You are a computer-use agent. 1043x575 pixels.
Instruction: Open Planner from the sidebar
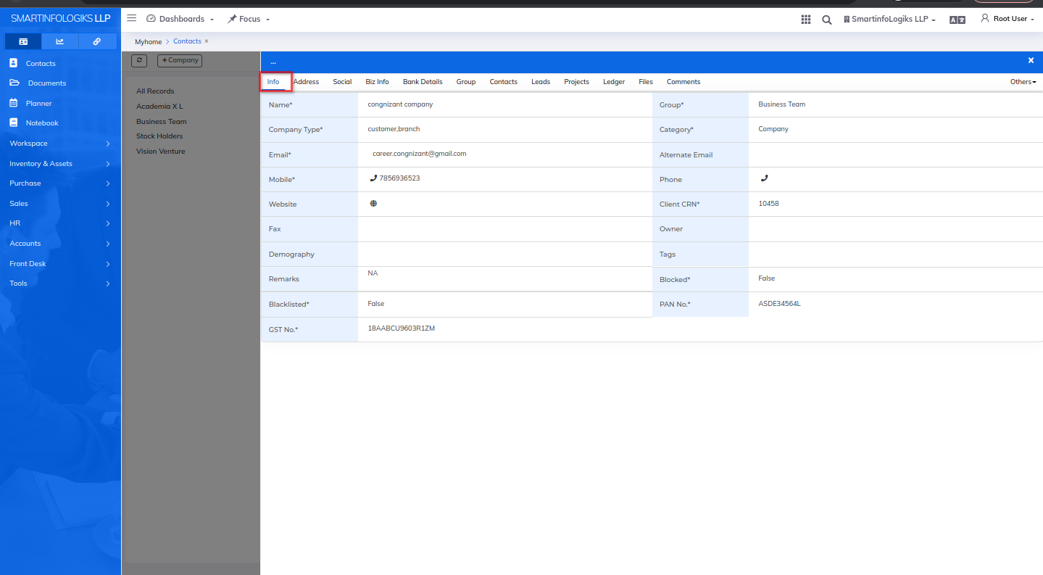pos(39,104)
